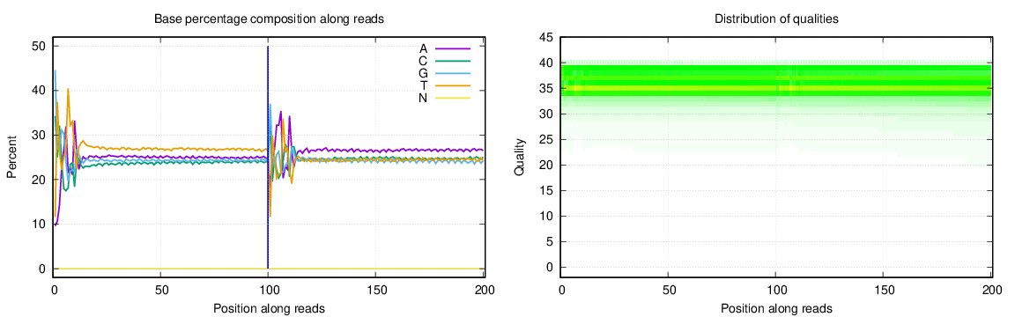Click the orange T legend line
Viewport: 1015px width, 317px height.
[453, 85]
